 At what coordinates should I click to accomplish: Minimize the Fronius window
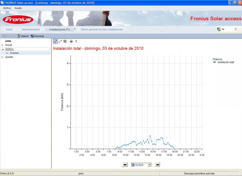coord(230,3)
